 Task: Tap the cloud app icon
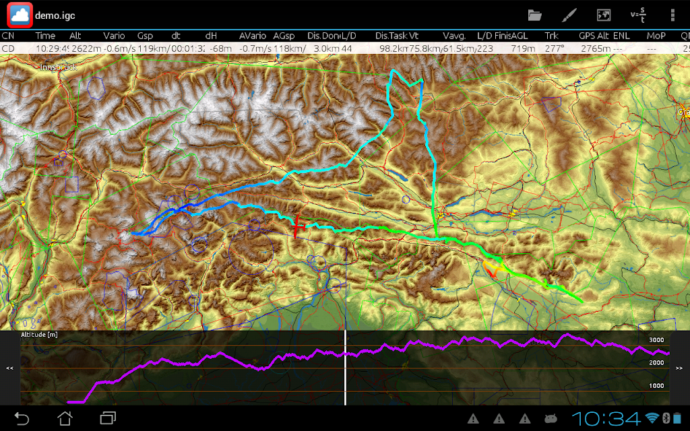click(20, 15)
